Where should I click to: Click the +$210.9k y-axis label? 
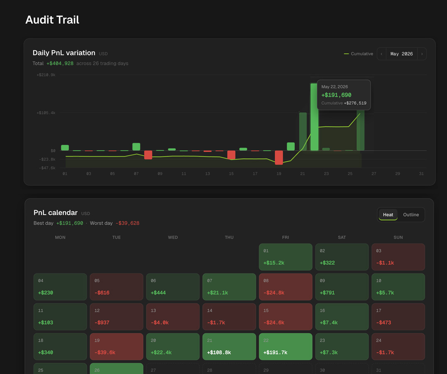pyautogui.click(x=46, y=75)
